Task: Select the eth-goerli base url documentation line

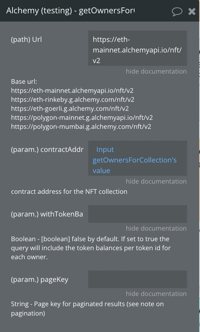Action: pyautogui.click(x=70, y=108)
